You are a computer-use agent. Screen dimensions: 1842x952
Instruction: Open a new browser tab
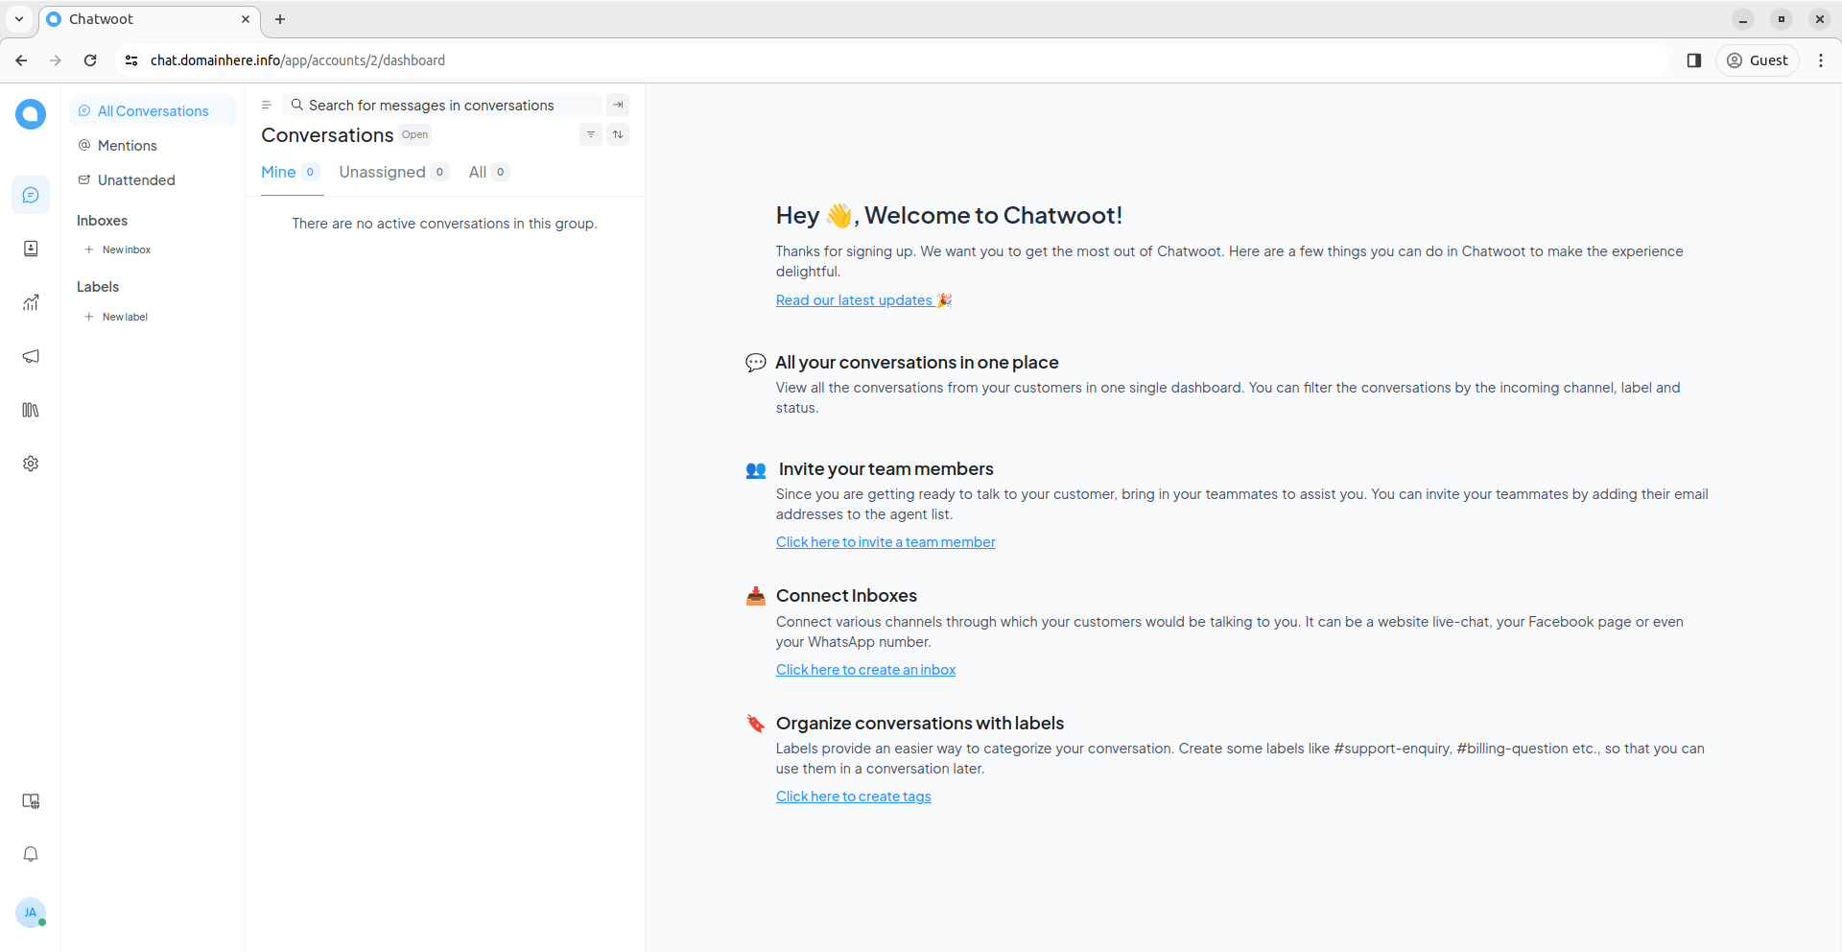280,19
